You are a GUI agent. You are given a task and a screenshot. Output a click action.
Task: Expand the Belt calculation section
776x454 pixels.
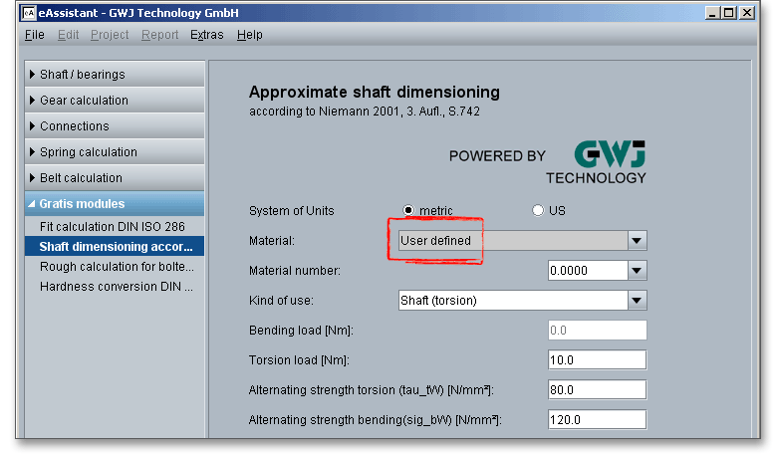[x=114, y=178]
